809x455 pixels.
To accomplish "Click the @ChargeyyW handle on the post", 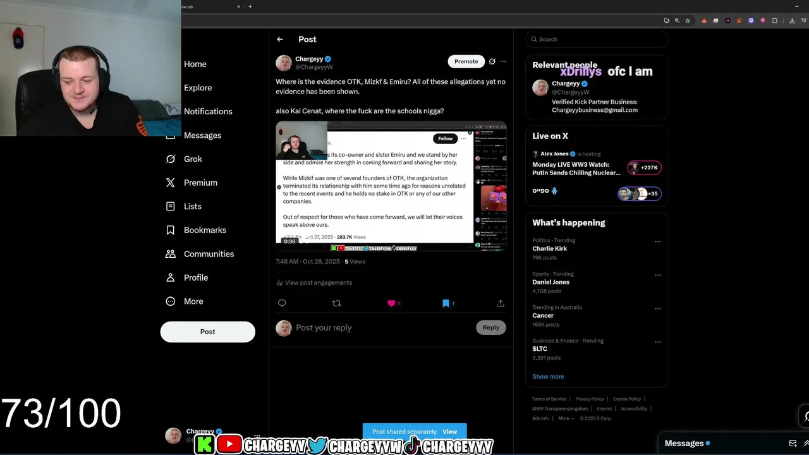I will (314, 67).
